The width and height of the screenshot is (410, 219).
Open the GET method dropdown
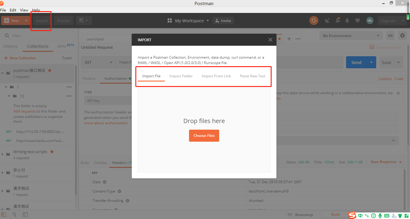tap(99, 62)
